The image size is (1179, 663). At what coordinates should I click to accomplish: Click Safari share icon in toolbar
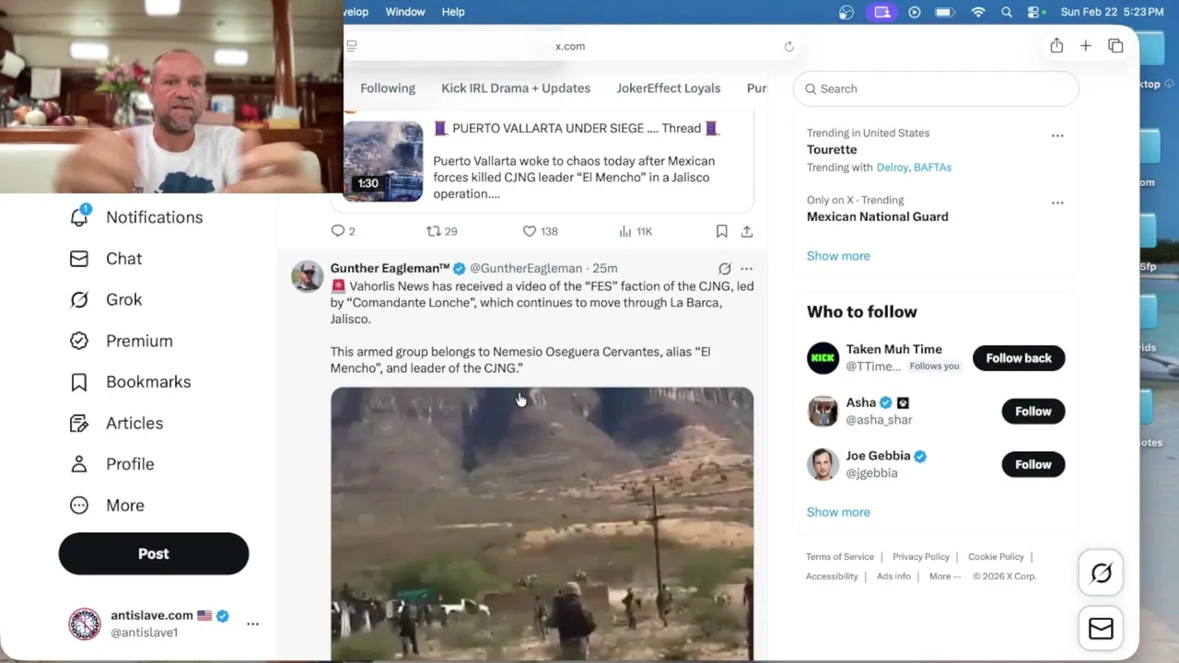point(1056,46)
